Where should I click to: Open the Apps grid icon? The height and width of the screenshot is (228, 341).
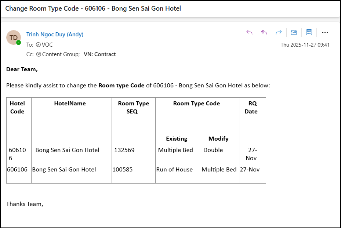tap(309, 32)
